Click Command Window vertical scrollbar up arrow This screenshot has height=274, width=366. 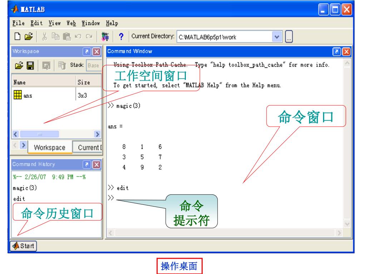tap(347, 63)
